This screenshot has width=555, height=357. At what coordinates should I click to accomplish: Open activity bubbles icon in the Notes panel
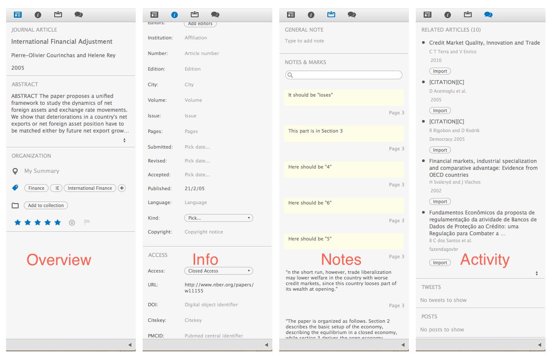tap(352, 15)
